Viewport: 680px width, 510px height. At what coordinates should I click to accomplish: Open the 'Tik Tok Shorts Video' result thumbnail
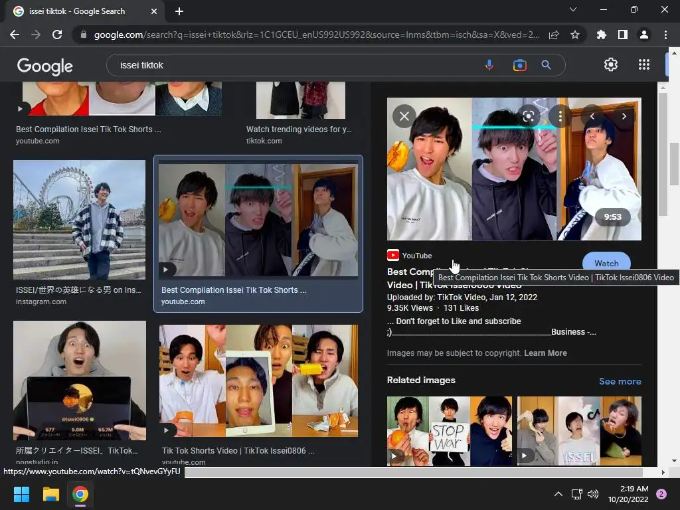(x=258, y=381)
